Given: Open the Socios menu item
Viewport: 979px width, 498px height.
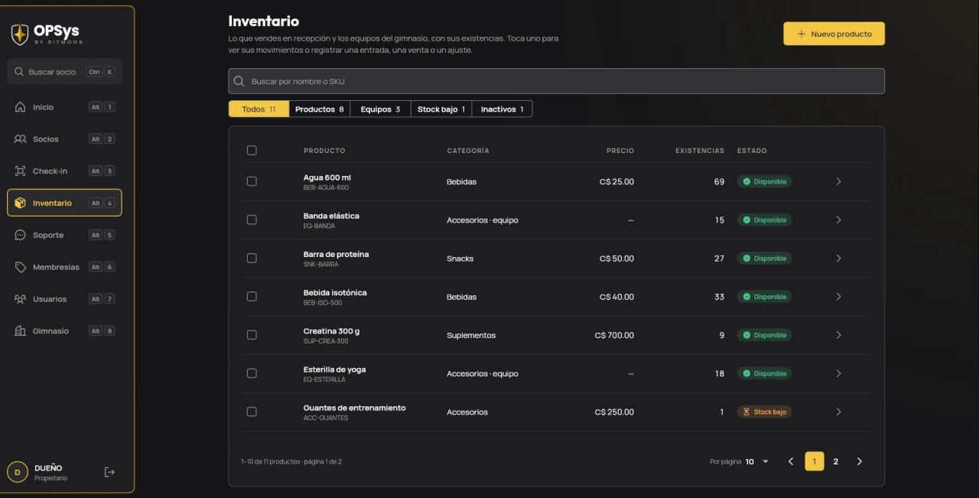Looking at the screenshot, I should 64,139.
